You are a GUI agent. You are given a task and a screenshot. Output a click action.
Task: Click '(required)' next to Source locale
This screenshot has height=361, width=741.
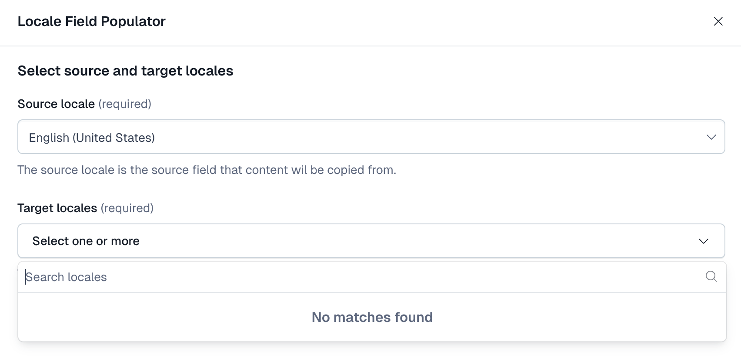coord(125,104)
